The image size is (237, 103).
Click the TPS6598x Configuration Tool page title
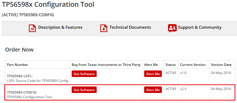48,4
